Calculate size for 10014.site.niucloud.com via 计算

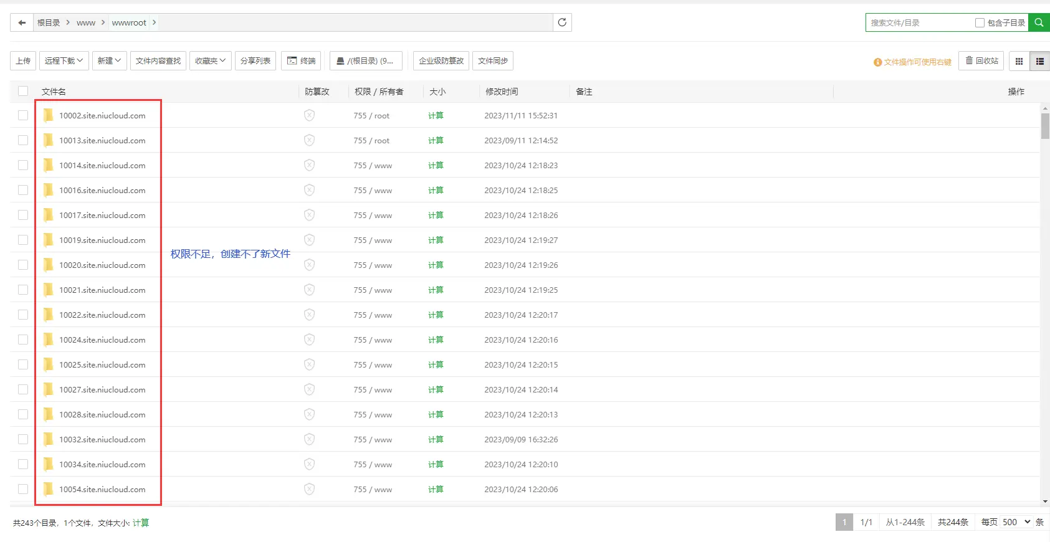click(x=436, y=165)
